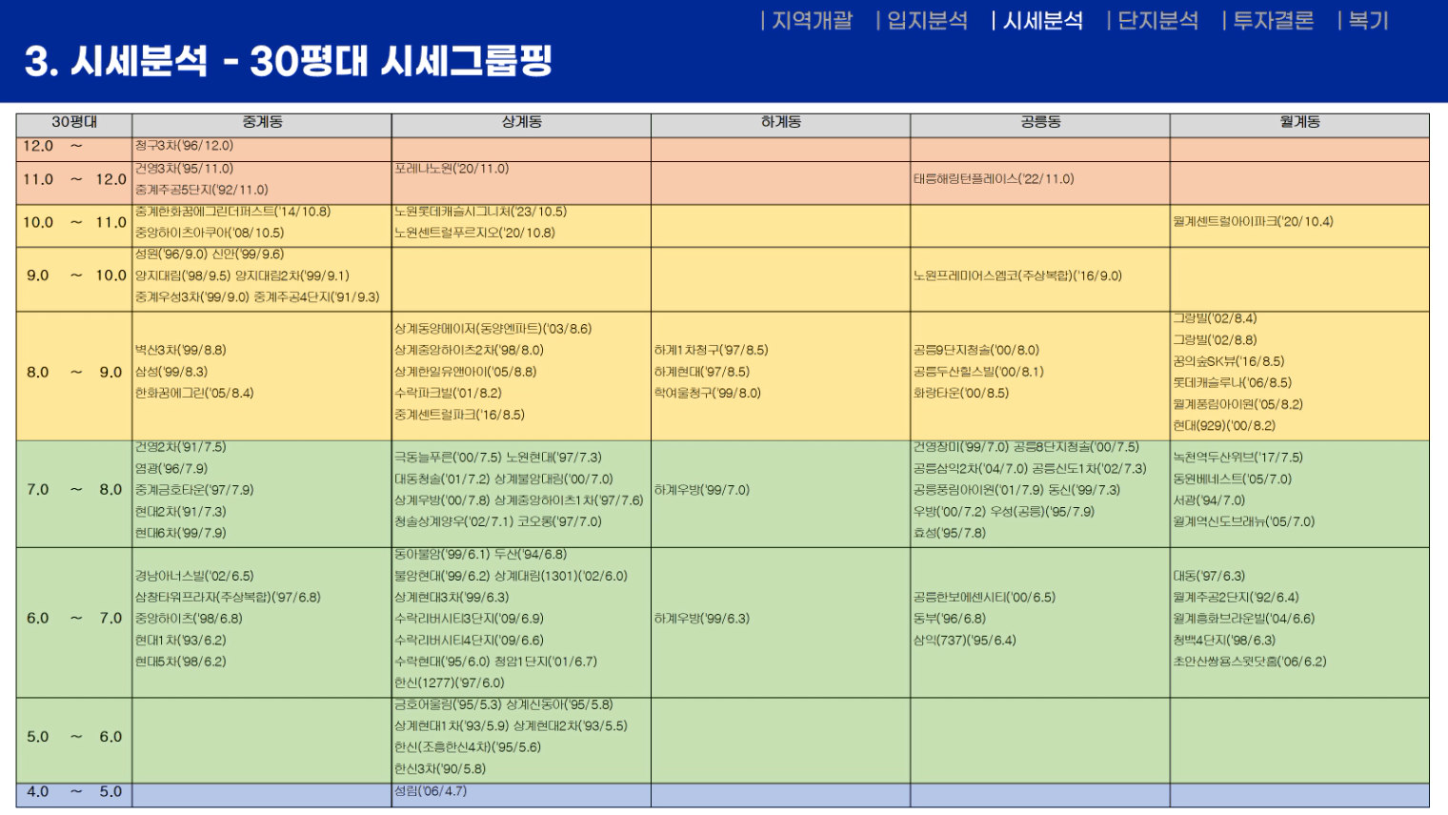Click 태릉해링턴플레이스('22/11.0) cell
The width and height of the screenshot is (1448, 815).
click(x=993, y=179)
